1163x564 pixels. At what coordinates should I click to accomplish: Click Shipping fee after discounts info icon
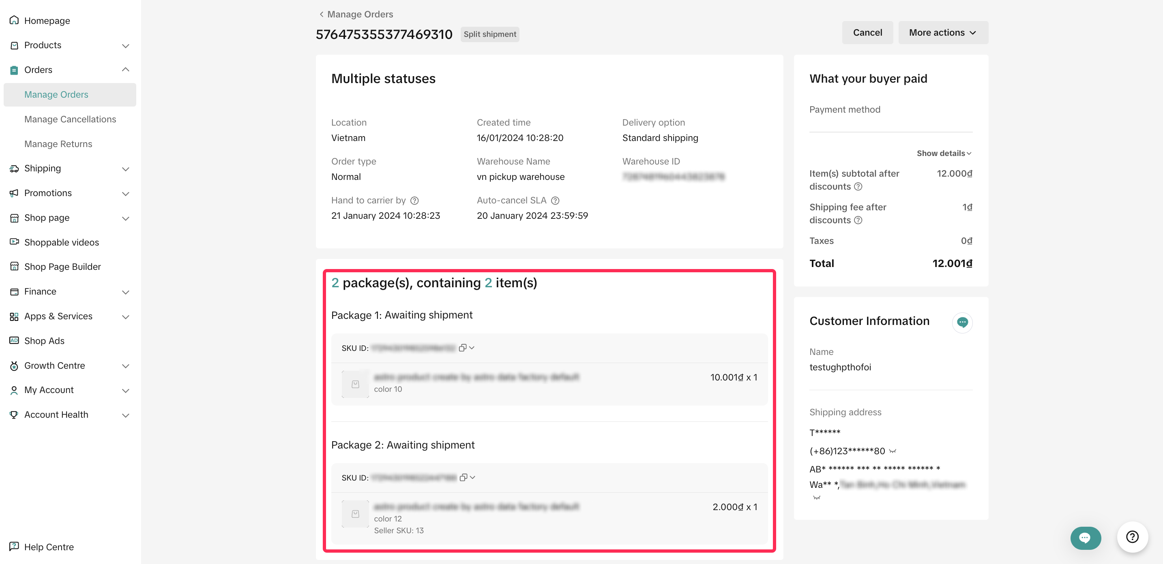click(858, 220)
